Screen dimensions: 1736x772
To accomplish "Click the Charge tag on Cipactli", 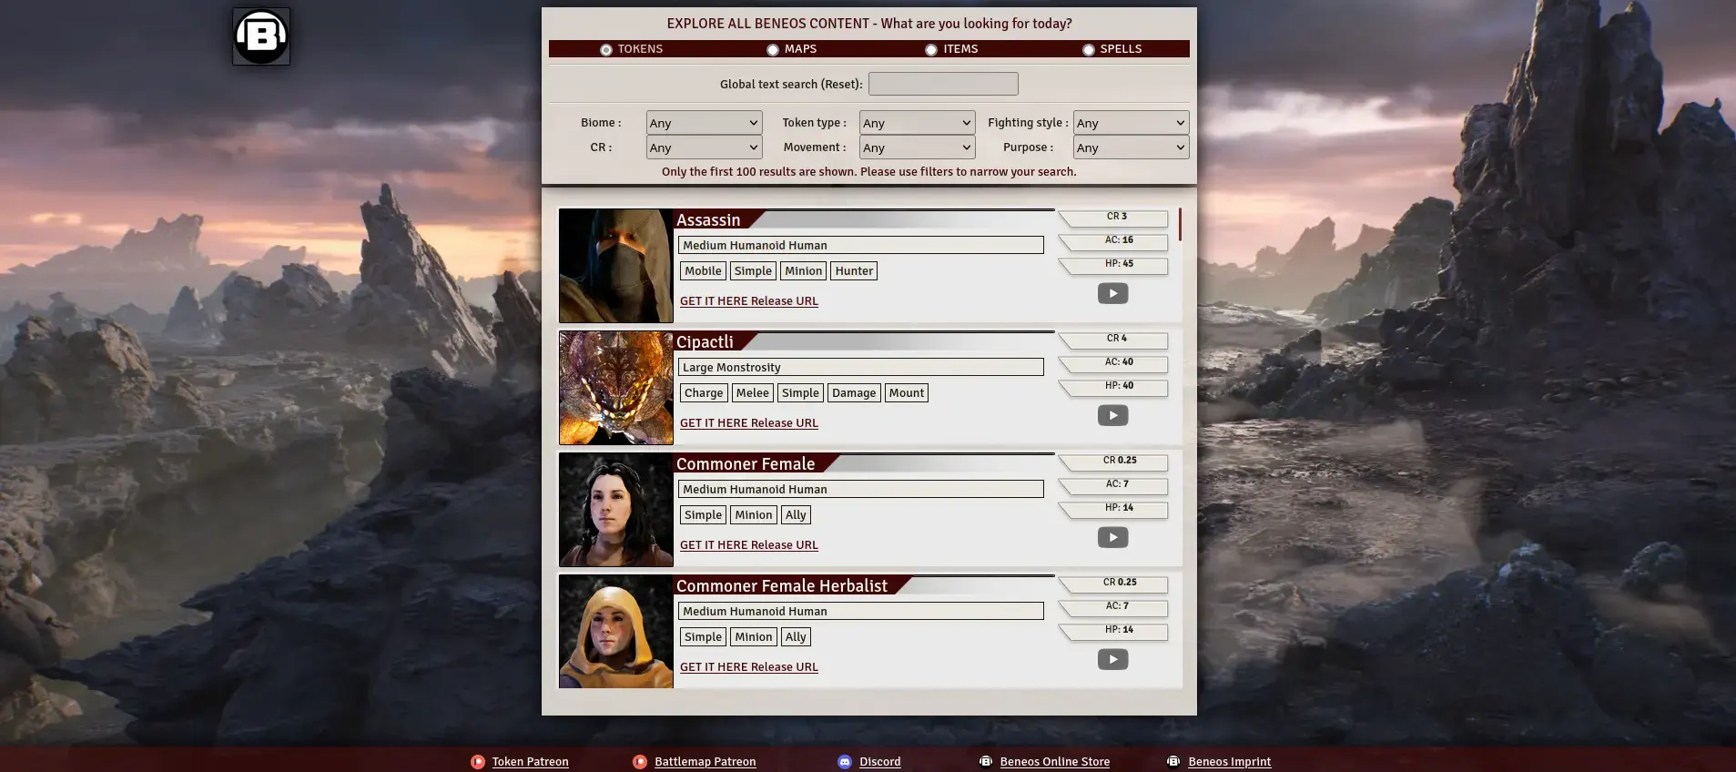I will (704, 393).
